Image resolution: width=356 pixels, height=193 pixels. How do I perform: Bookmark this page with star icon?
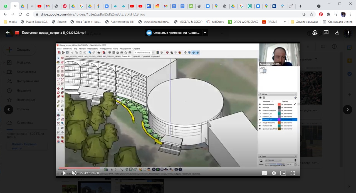311,14
